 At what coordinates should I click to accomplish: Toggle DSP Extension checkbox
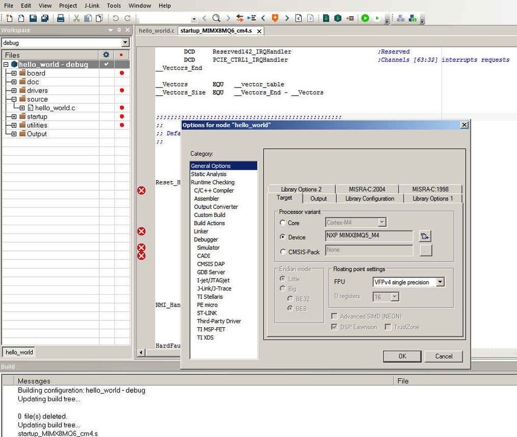[334, 327]
